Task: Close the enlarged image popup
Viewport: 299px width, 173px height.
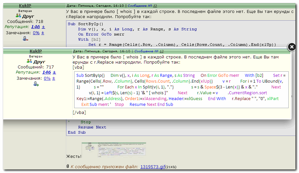Action: tap(292, 47)
